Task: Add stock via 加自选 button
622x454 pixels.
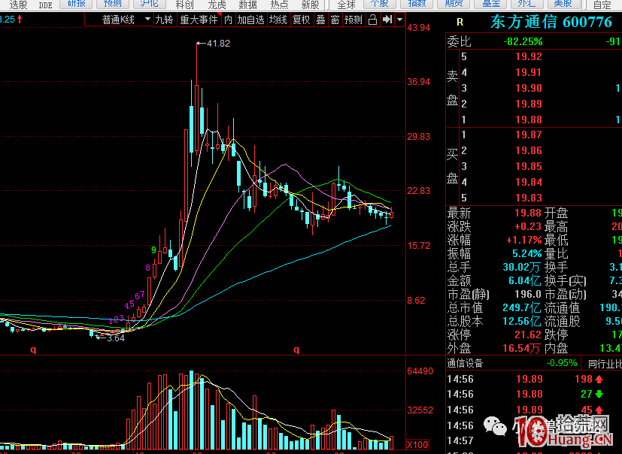Action: pyautogui.click(x=250, y=20)
